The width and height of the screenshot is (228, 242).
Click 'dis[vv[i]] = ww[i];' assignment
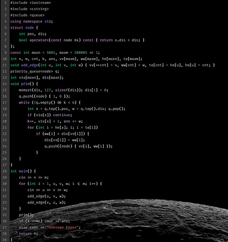point(64,140)
